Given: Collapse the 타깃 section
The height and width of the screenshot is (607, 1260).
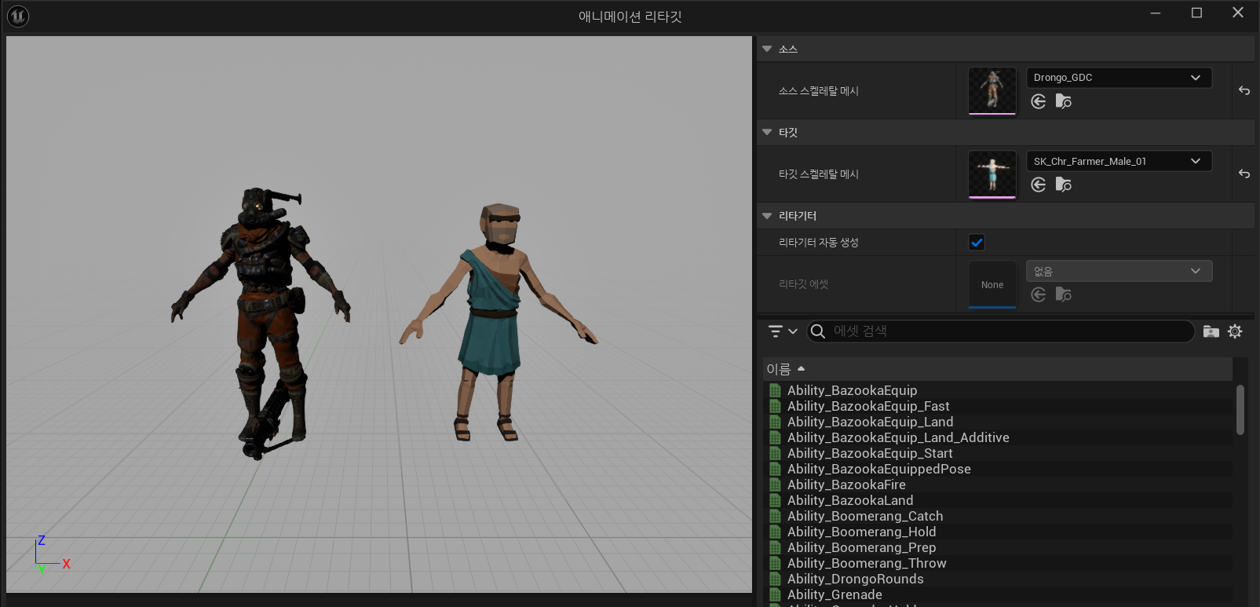Looking at the screenshot, I should click(767, 132).
